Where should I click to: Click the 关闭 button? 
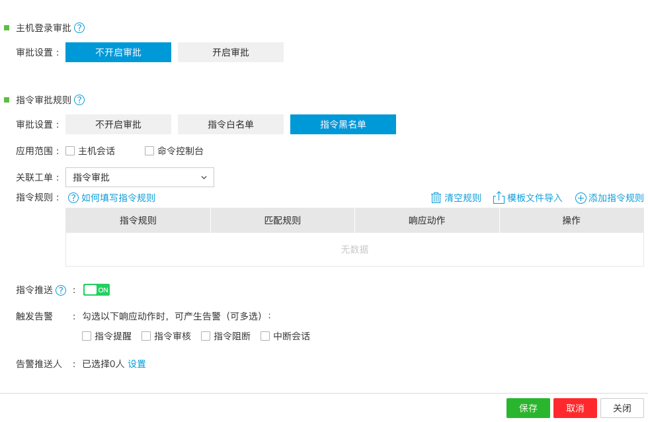tap(622, 408)
